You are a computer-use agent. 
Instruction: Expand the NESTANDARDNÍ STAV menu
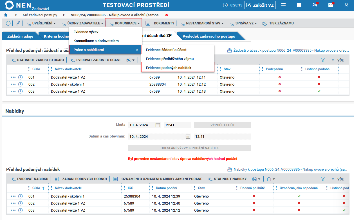coord(202,23)
